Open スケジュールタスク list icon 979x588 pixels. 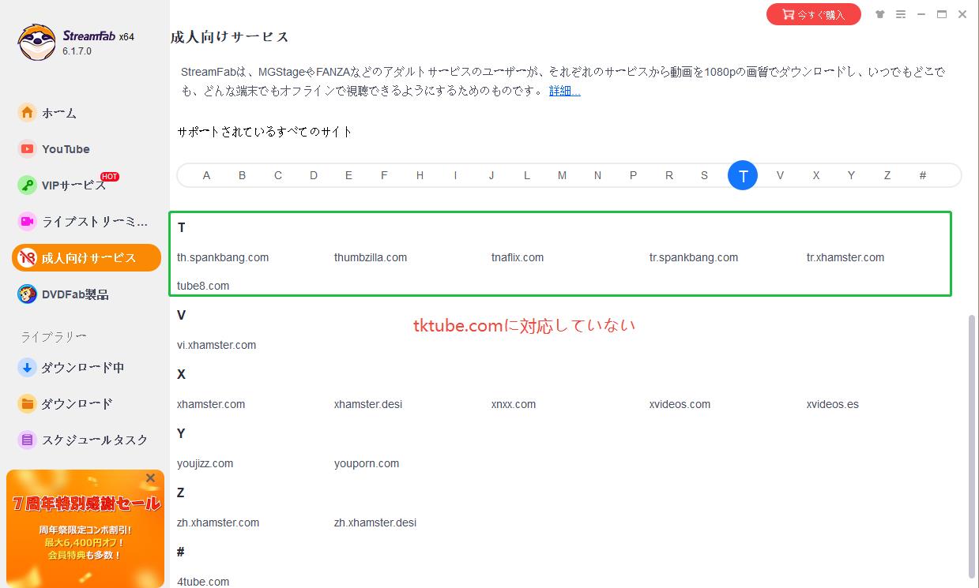pyautogui.click(x=28, y=440)
